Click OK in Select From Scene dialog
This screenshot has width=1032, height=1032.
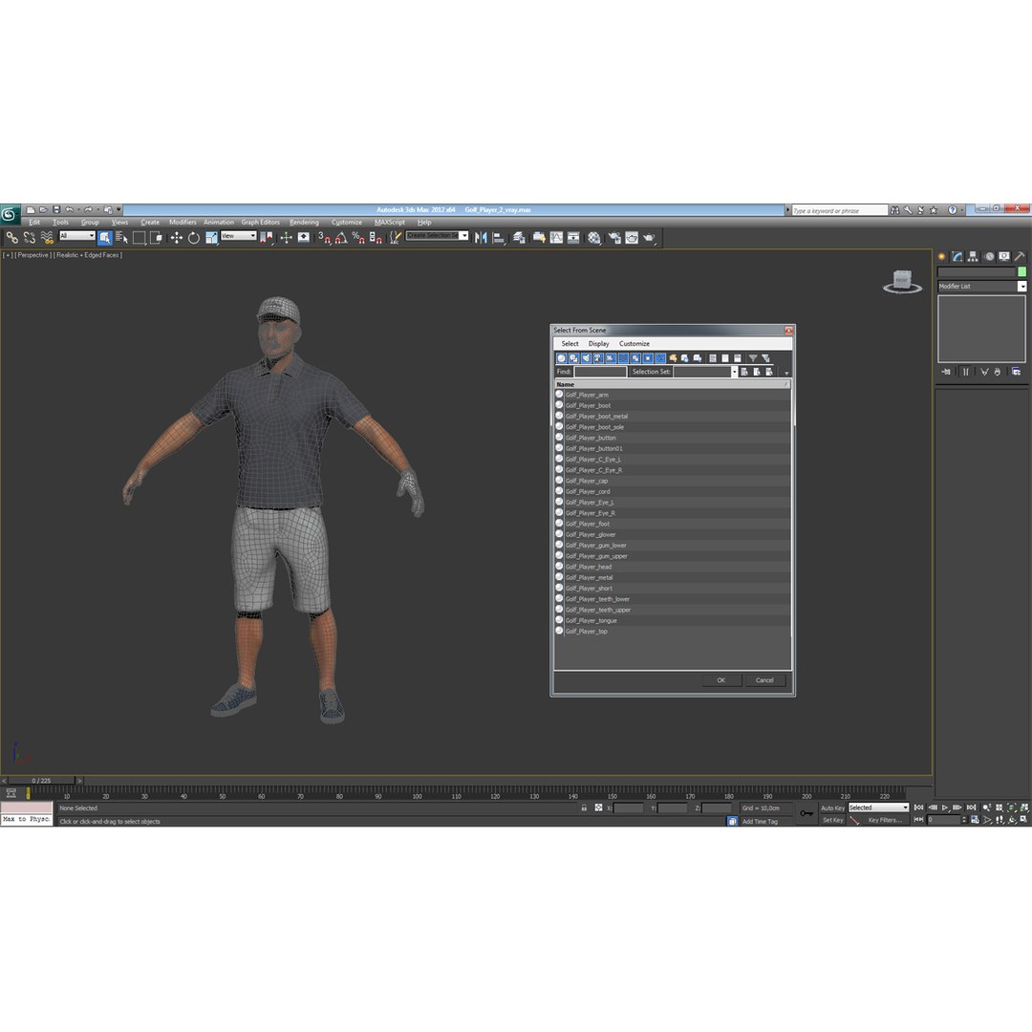coord(720,680)
